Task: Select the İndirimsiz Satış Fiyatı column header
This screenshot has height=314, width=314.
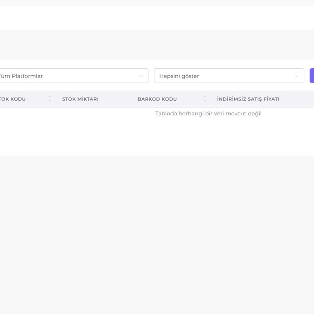Action: pyautogui.click(x=248, y=99)
